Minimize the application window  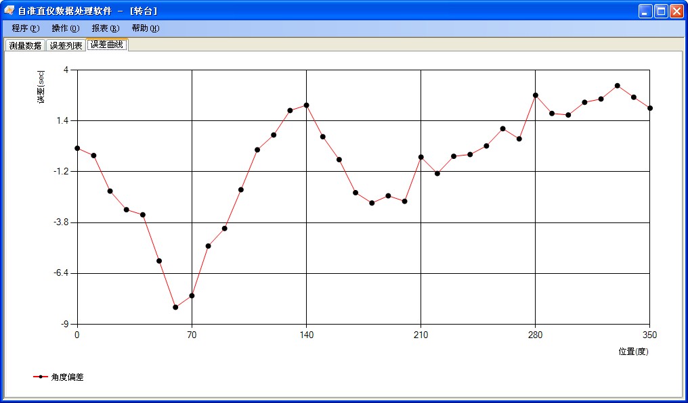tap(645, 11)
